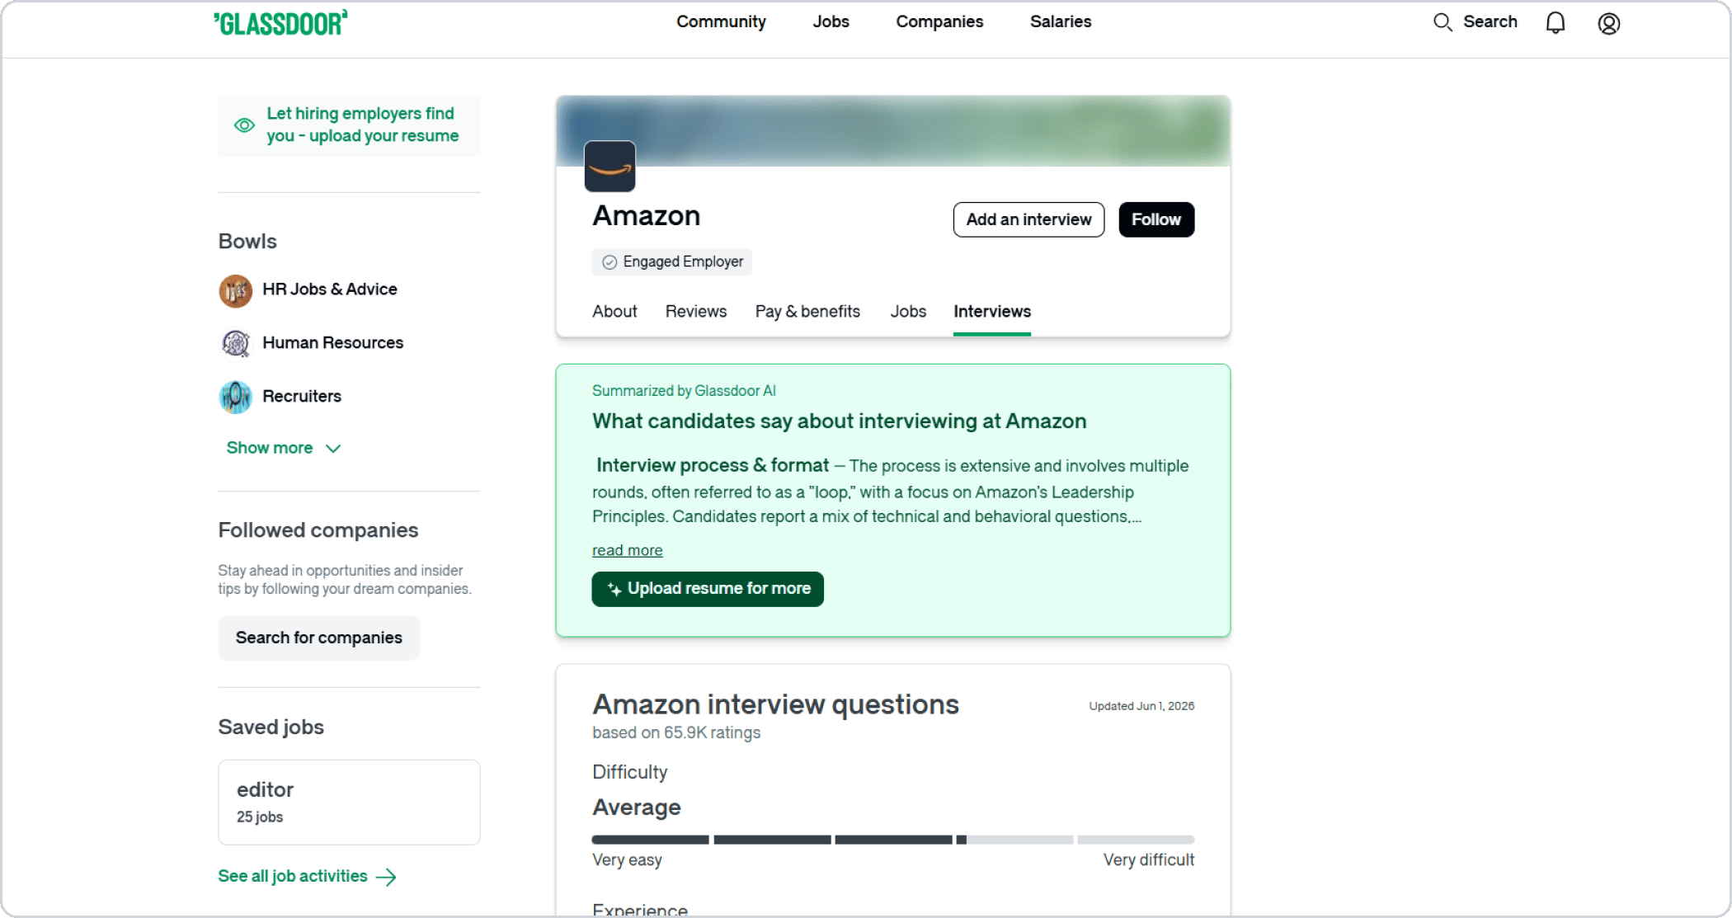The height and width of the screenshot is (918, 1732).
Task: Open the Companies menu item
Action: pos(939,22)
